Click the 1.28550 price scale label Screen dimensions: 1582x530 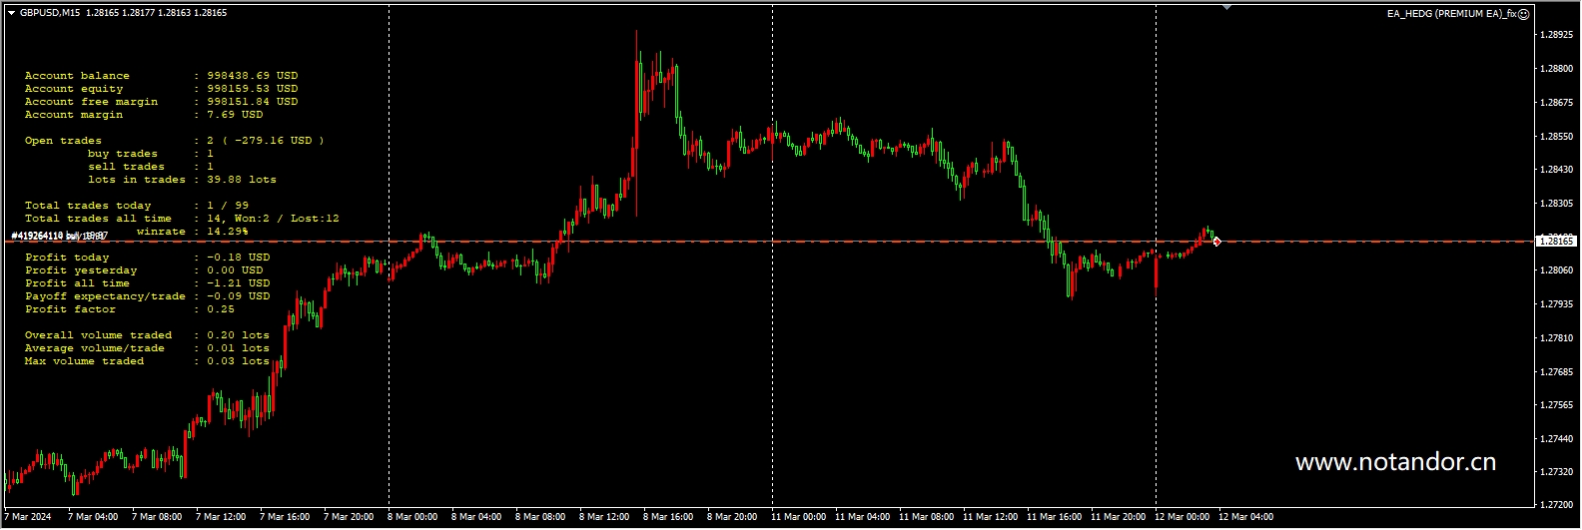(x=1556, y=136)
